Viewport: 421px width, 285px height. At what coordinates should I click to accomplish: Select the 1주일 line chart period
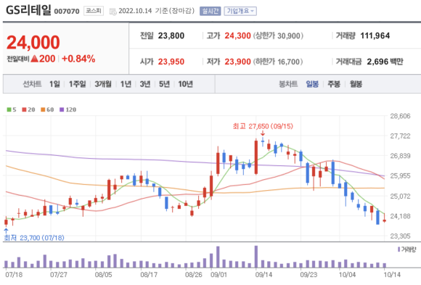coord(78,84)
